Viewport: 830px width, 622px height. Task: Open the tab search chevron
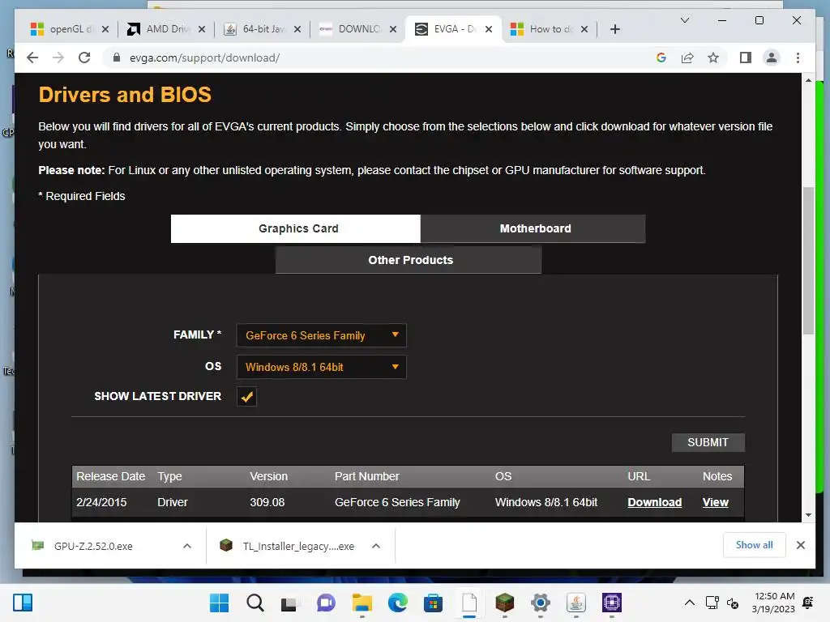click(684, 20)
